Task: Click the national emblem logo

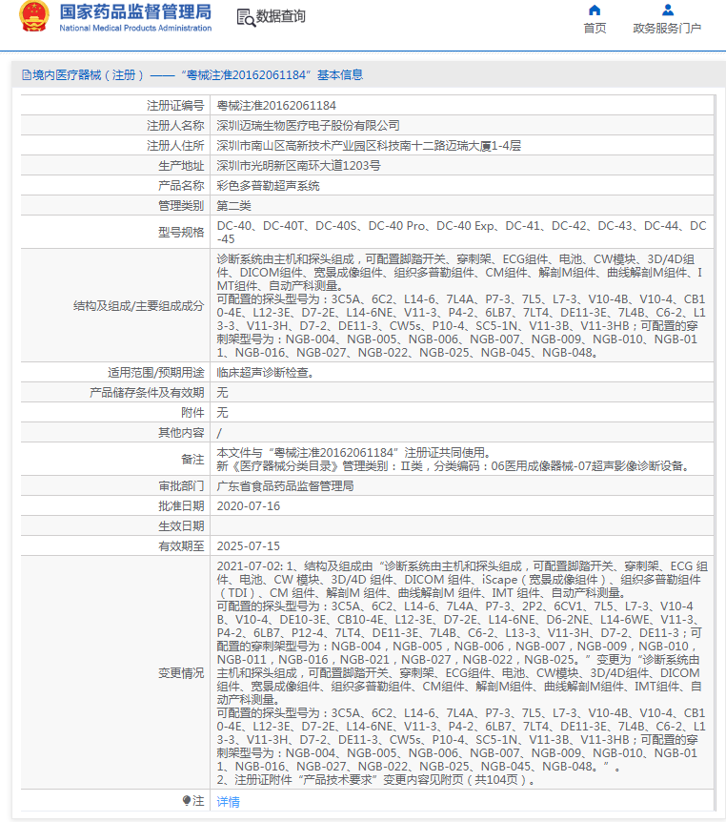Action: point(34,16)
